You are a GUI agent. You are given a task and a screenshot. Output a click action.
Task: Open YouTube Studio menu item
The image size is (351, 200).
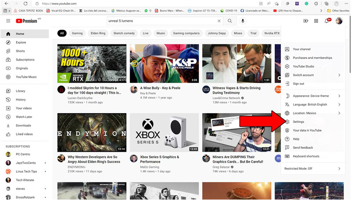pyautogui.click(x=313, y=66)
